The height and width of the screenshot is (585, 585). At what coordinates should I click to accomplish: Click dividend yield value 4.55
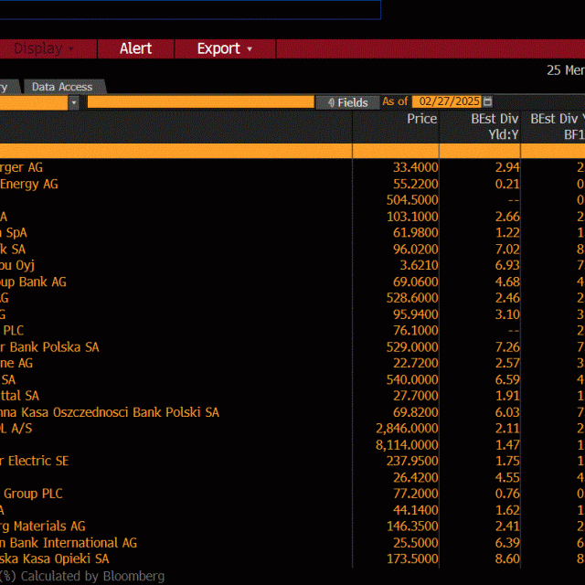(x=507, y=477)
